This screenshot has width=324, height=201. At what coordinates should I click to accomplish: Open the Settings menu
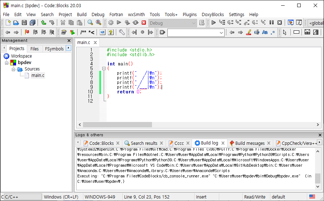(236, 14)
